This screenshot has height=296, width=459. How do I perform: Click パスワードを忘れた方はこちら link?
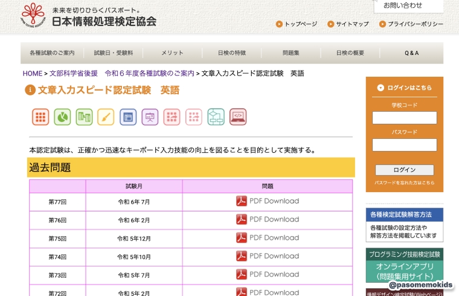point(405,182)
